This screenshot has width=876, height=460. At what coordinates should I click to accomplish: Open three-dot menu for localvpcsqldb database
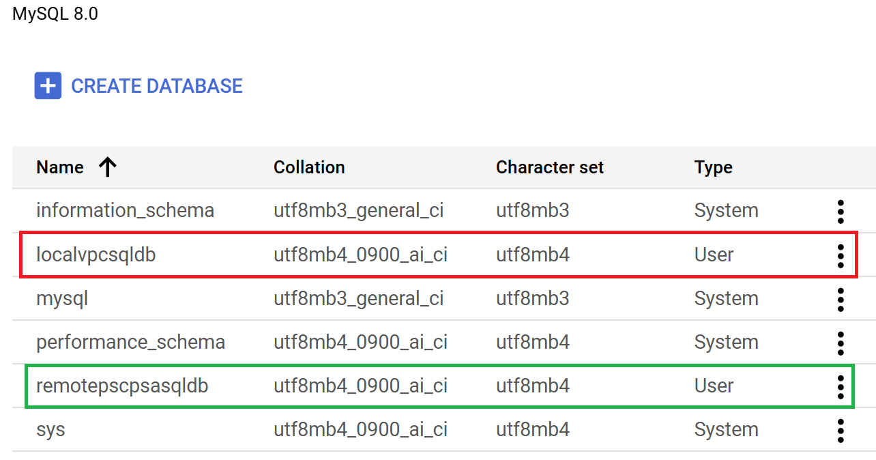[841, 255]
